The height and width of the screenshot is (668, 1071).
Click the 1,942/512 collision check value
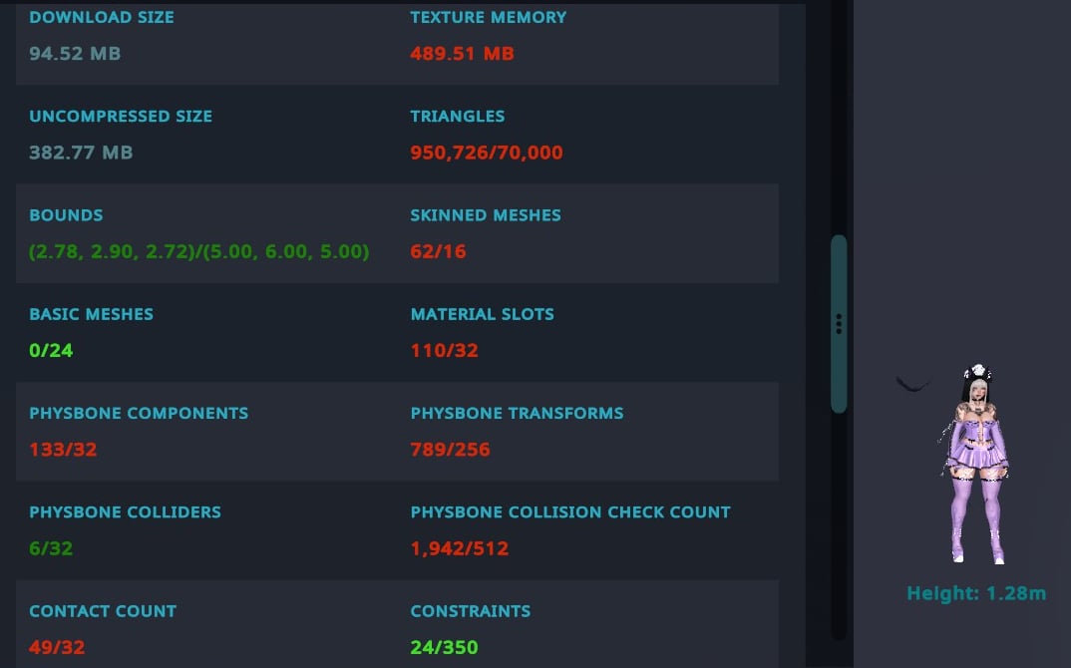coord(460,548)
